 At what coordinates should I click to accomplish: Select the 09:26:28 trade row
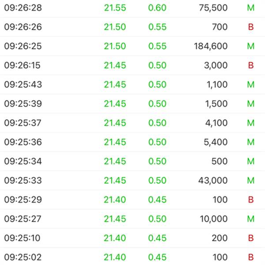coord(132,8)
